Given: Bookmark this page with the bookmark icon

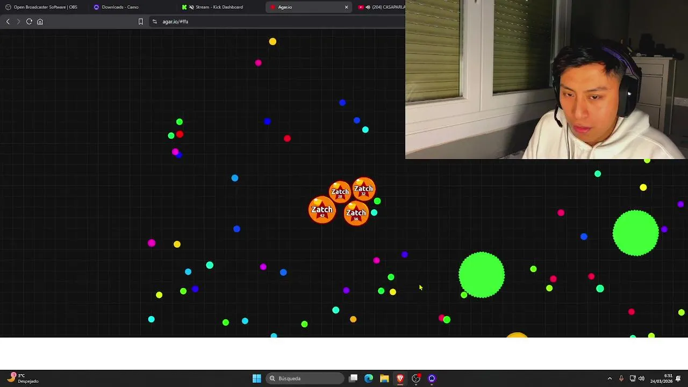Looking at the screenshot, I should coord(141,21).
